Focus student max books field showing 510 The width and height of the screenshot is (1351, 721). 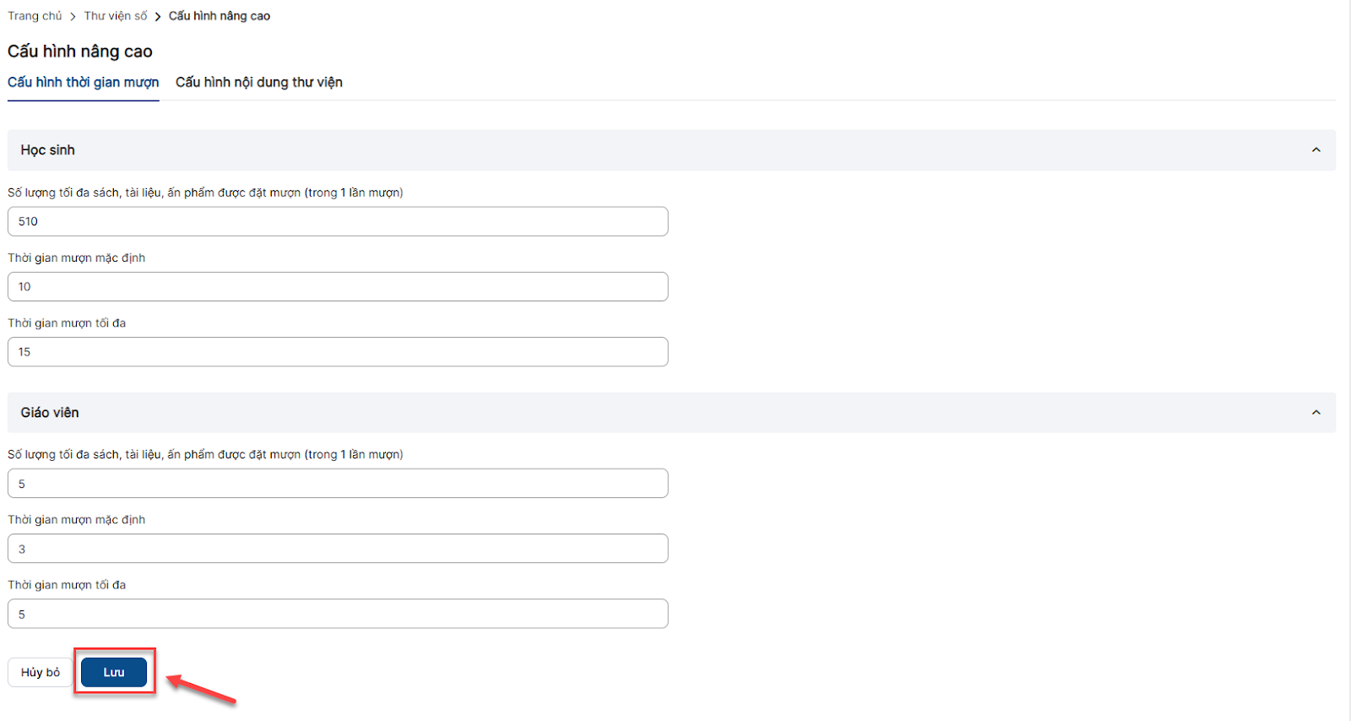[338, 222]
